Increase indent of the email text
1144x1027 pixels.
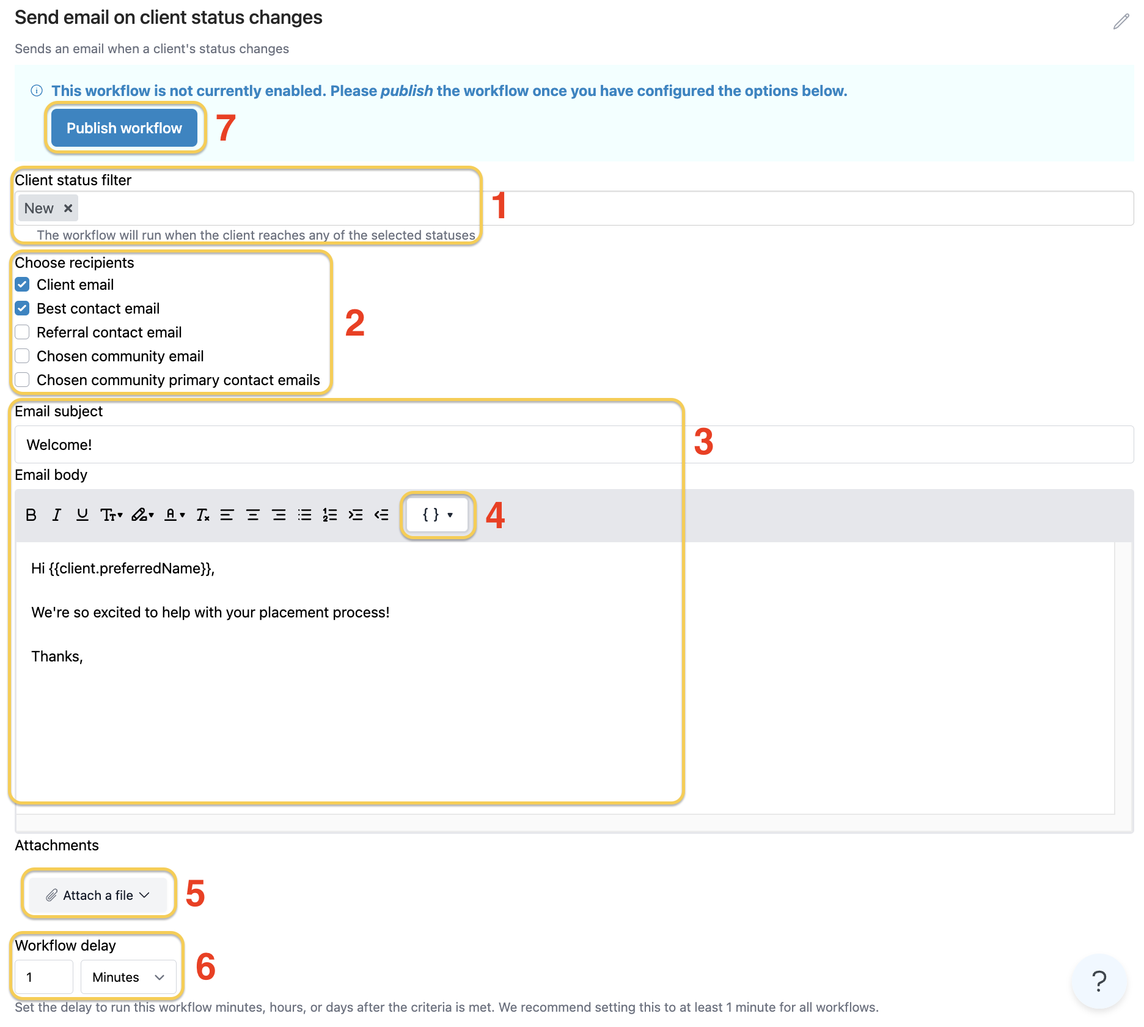(x=355, y=515)
